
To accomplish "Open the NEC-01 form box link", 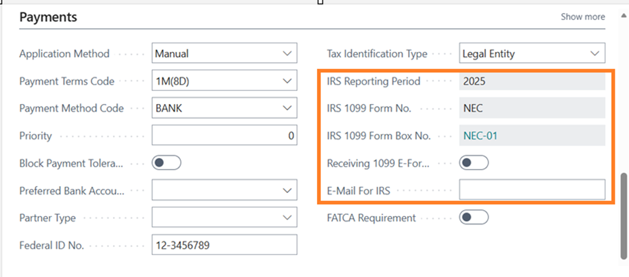I will [480, 135].
